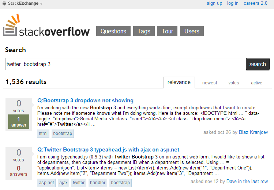Click bootstrap tag under the dropdown question
This screenshot has height=190, width=274.
(x=63, y=134)
